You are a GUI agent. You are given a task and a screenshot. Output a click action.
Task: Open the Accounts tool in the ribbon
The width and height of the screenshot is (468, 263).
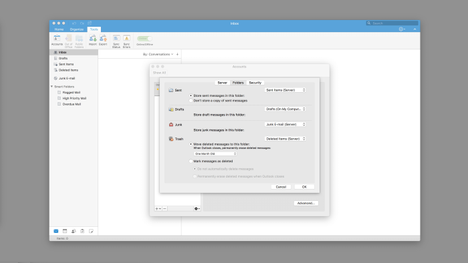57,41
